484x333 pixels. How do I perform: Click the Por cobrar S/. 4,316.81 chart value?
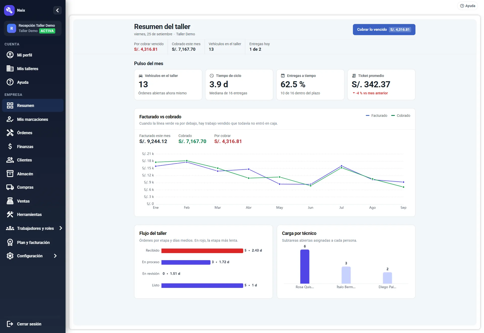click(x=228, y=142)
